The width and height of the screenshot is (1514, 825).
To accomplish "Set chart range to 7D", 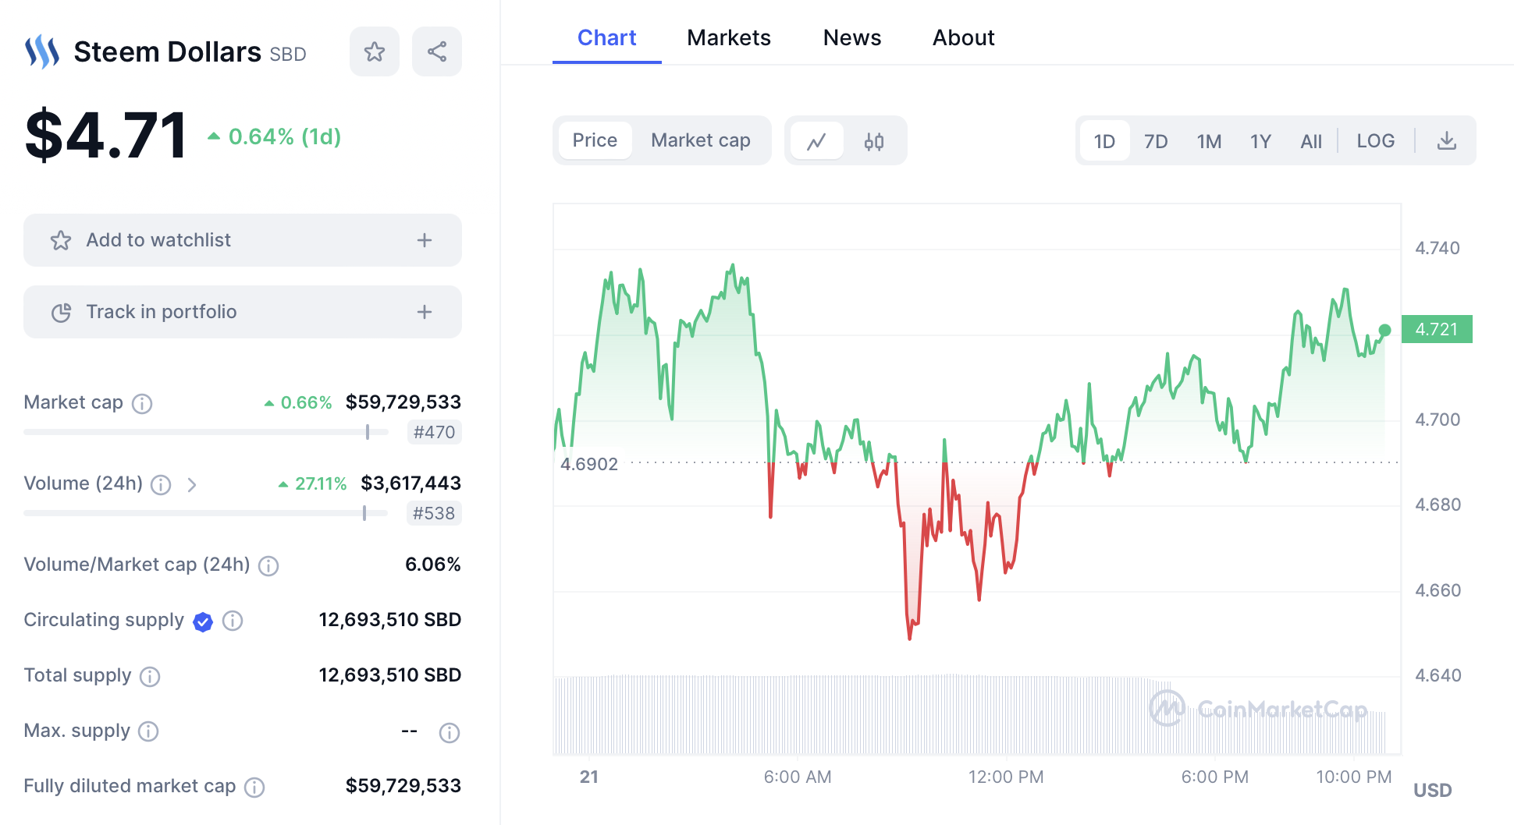I will point(1156,141).
